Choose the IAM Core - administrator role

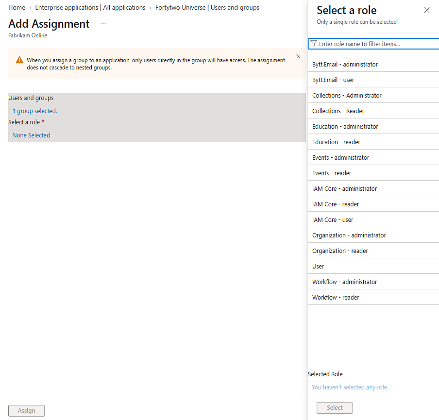click(x=373, y=188)
